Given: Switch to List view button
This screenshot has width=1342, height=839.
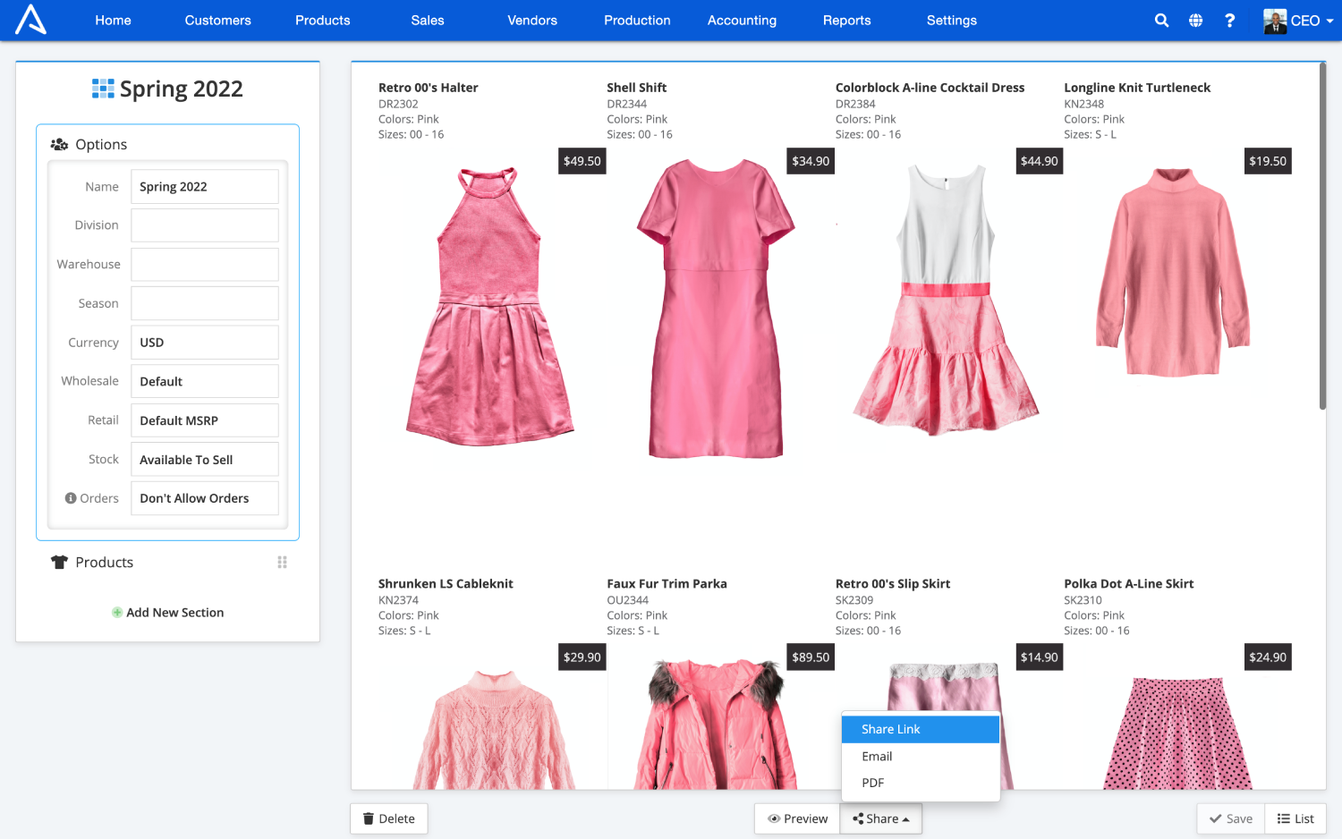Looking at the screenshot, I should tap(1295, 818).
